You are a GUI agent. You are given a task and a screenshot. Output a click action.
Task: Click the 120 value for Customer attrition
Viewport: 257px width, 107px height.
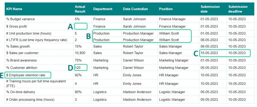78,67
